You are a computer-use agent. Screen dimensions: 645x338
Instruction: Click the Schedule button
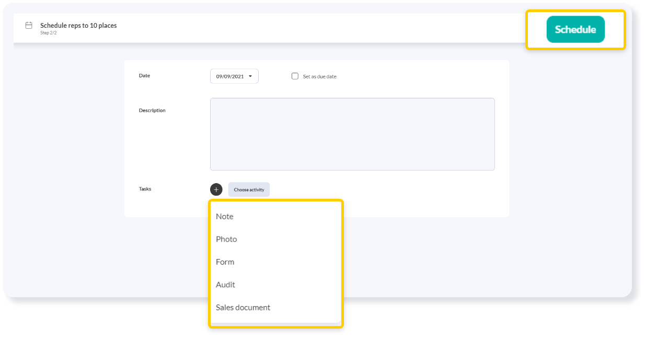click(575, 29)
